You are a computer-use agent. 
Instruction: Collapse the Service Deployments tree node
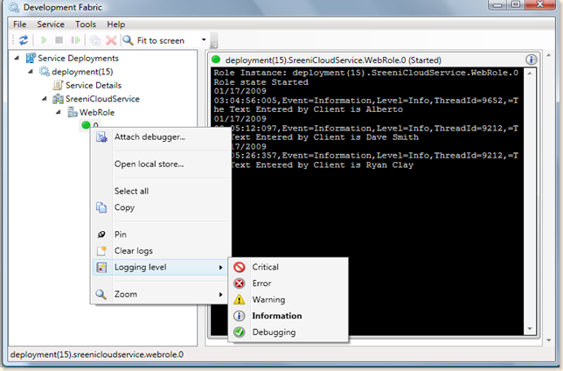[17, 58]
